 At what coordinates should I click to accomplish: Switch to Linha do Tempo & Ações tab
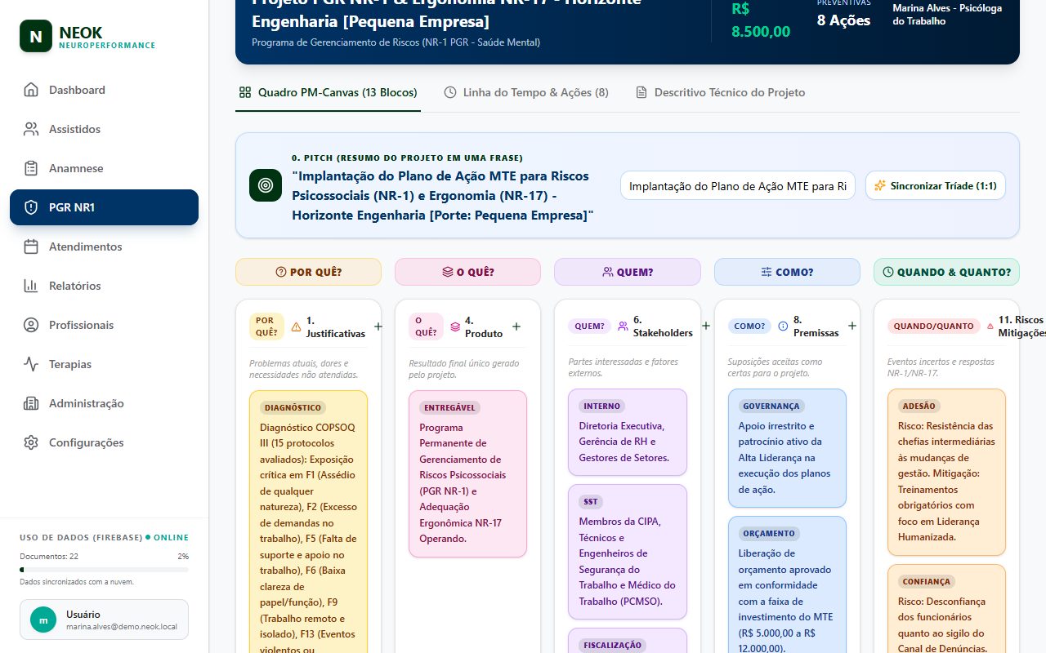(x=526, y=92)
